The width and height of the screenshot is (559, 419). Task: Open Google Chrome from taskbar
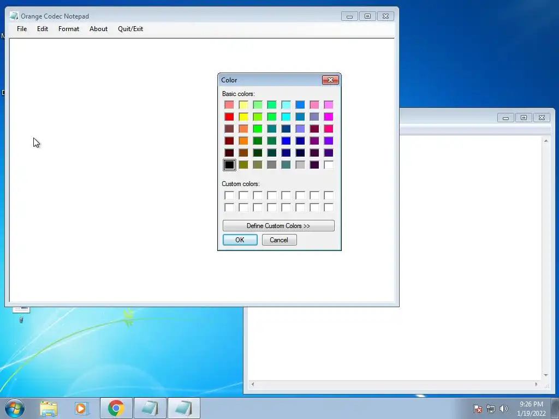tap(116, 408)
